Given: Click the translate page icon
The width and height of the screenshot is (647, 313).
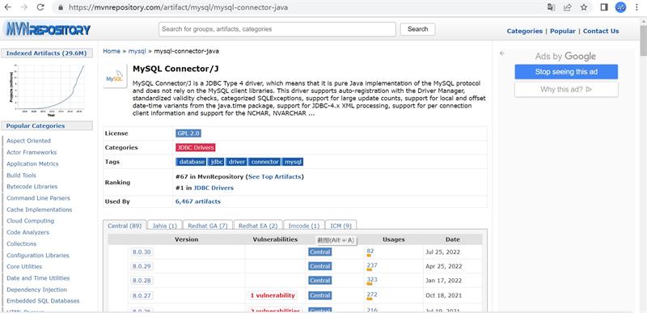Looking at the screenshot, I should point(552,7).
